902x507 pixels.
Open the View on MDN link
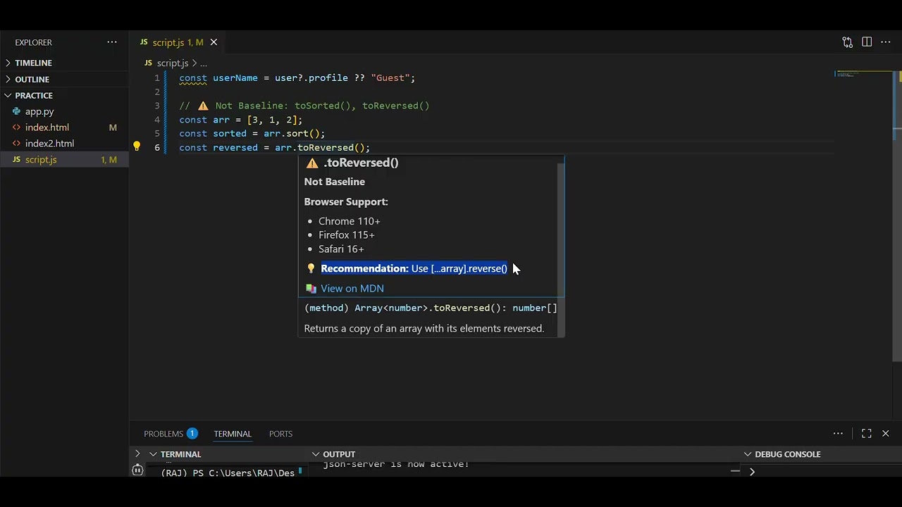pos(352,288)
